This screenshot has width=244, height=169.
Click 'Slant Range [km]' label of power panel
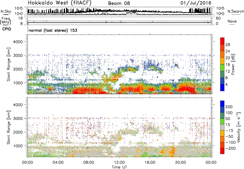[9, 64]
